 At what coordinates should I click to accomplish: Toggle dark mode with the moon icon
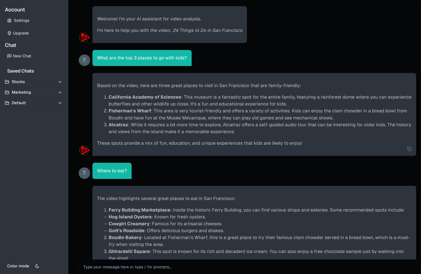(37, 266)
